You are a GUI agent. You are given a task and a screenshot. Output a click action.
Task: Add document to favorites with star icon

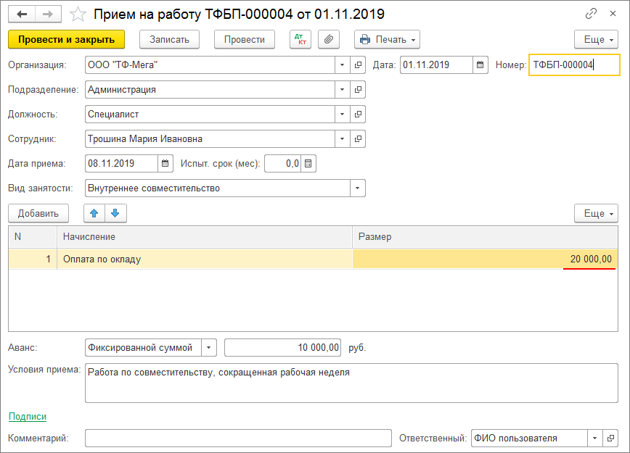click(78, 14)
